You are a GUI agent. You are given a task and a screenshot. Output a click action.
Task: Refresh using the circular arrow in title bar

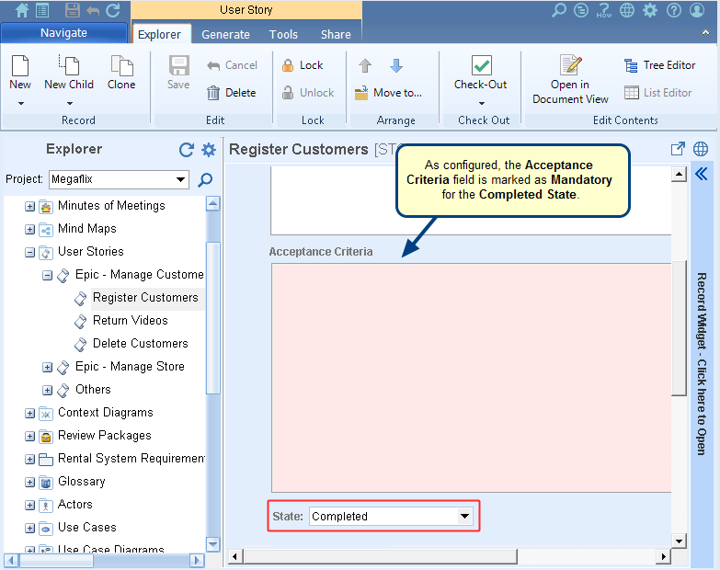click(112, 10)
